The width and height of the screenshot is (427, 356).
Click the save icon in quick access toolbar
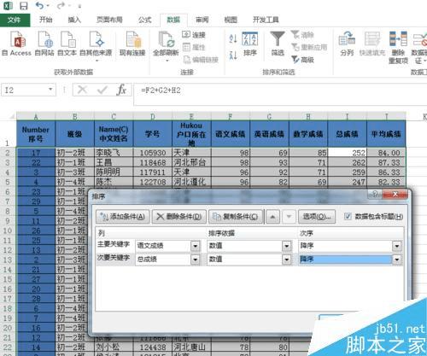[24, 6]
